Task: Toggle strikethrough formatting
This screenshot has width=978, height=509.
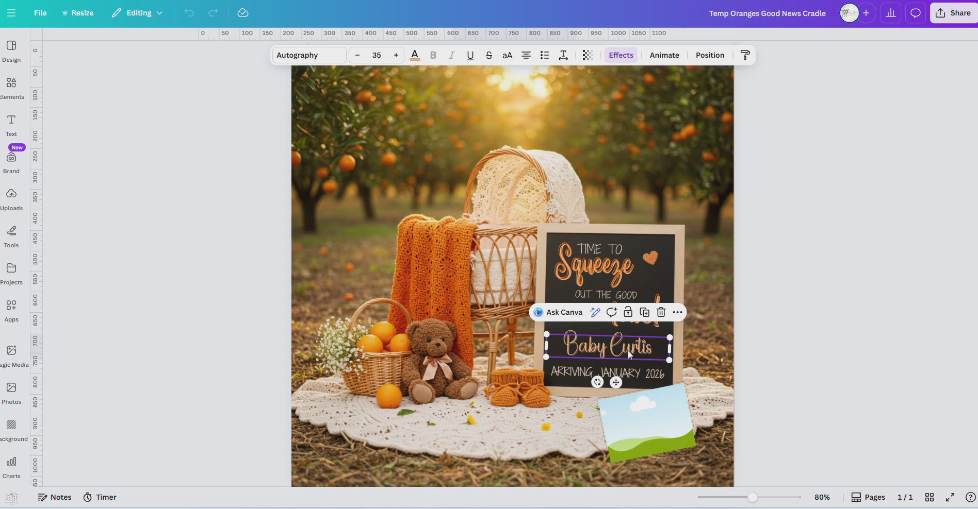Action: 488,55
